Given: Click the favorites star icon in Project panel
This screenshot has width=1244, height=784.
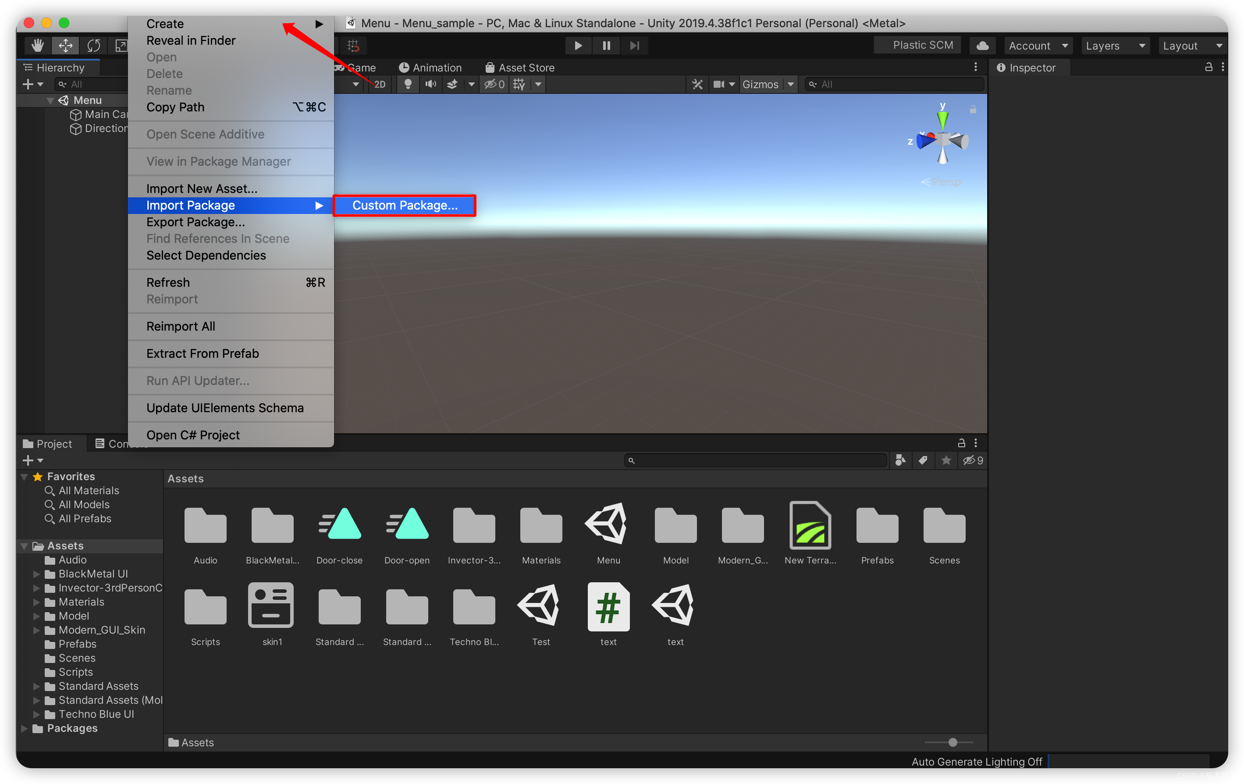Looking at the screenshot, I should pos(946,460).
